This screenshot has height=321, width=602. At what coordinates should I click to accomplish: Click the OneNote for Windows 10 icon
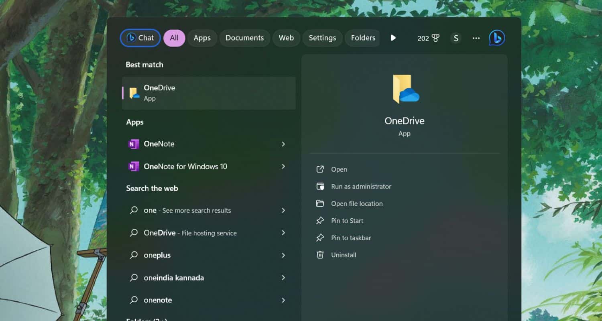(x=134, y=167)
